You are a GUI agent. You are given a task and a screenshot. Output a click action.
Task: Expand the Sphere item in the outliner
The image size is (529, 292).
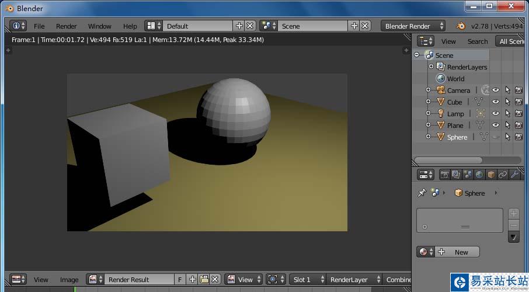[428, 137]
